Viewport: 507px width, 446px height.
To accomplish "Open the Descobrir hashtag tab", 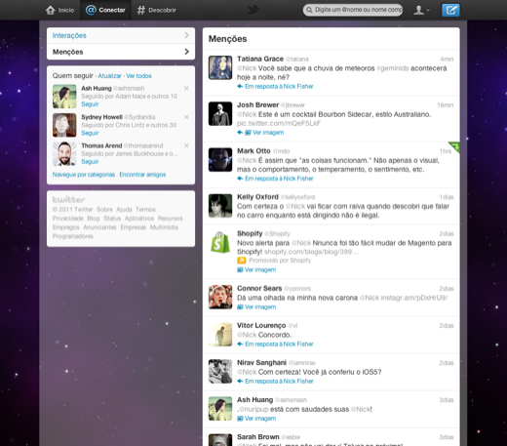I will [156, 10].
